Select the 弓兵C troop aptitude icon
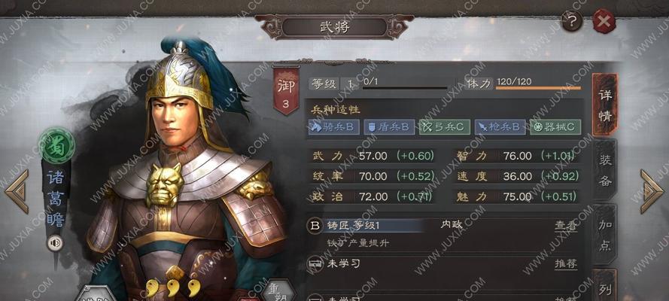This screenshot has width=669, height=301. 444,127
